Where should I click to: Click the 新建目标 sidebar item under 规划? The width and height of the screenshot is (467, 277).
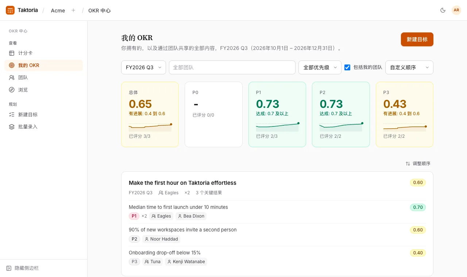click(x=44, y=114)
